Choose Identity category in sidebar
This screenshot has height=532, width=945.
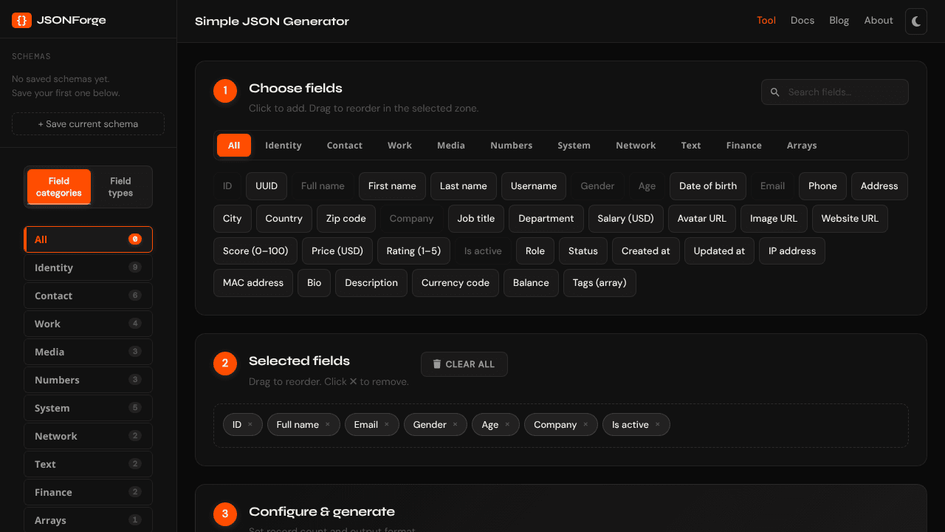click(88, 267)
